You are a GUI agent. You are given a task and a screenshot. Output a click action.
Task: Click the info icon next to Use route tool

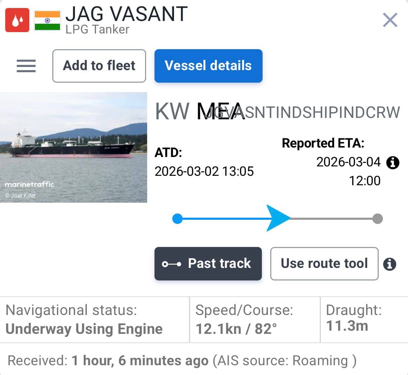click(390, 264)
